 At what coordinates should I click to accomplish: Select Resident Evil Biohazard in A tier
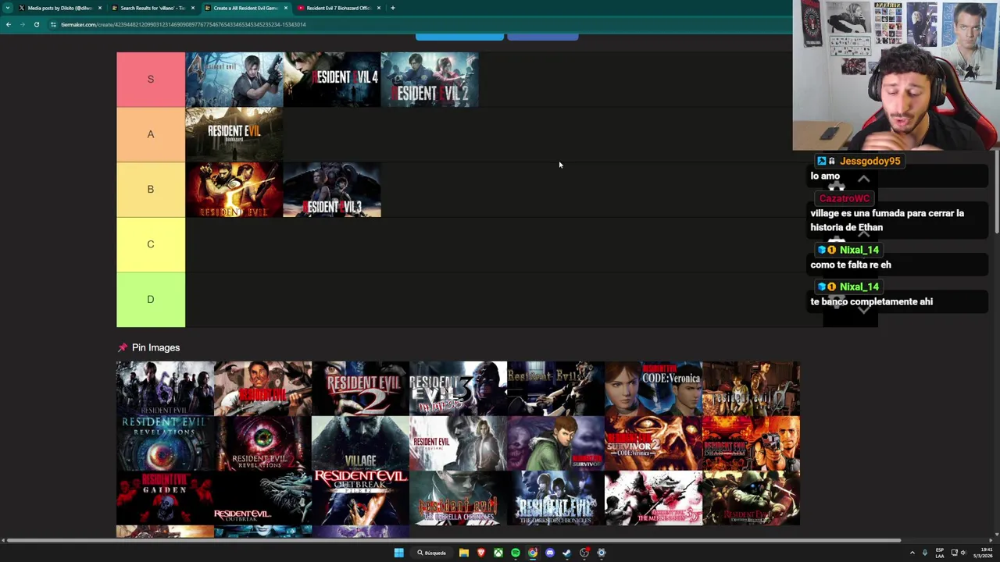point(234,134)
